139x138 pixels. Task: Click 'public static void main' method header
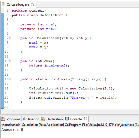pyautogui.click(x=63, y=79)
